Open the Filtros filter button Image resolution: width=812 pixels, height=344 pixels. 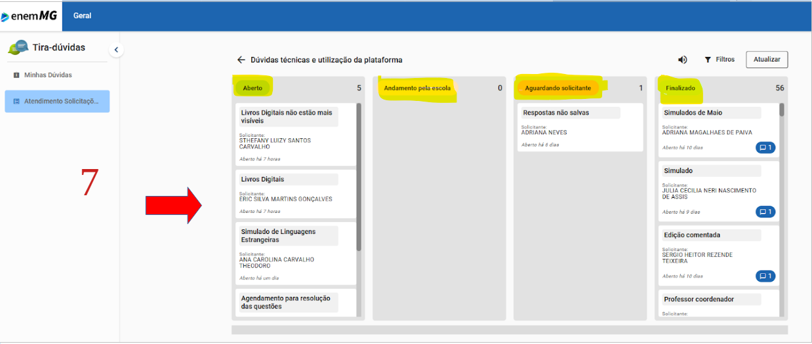720,60
